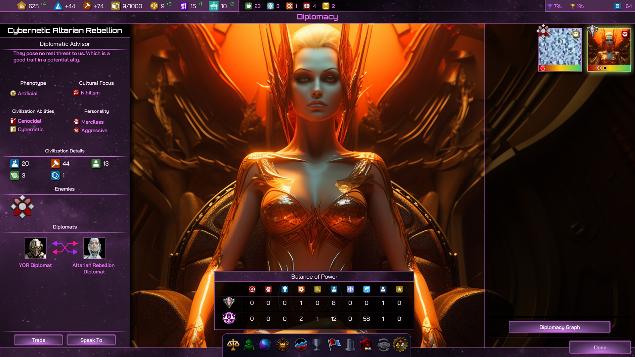
Task: Open the crown medallion icon
Action: click(283, 345)
